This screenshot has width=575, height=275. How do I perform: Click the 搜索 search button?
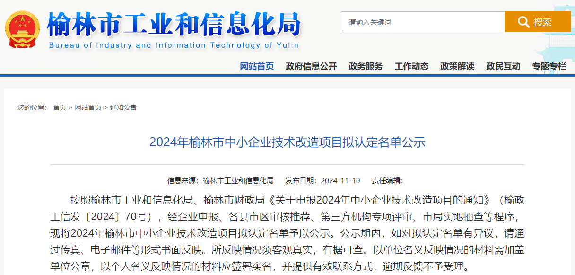coord(538,22)
